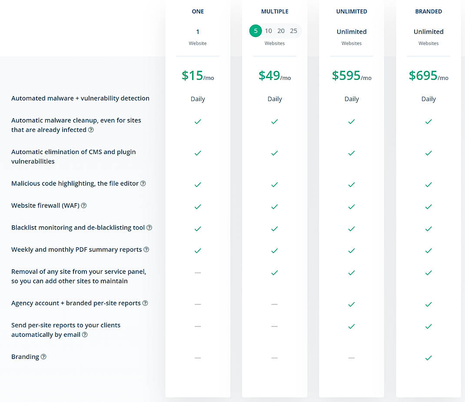This screenshot has height=402, width=465.
Task: Choose 20 websites in MULTIPLE plan
Action: (x=281, y=30)
